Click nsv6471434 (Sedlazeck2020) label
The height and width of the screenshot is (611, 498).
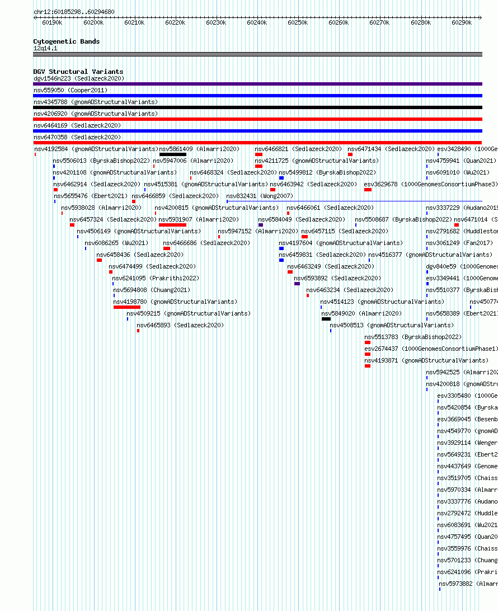(x=391, y=149)
